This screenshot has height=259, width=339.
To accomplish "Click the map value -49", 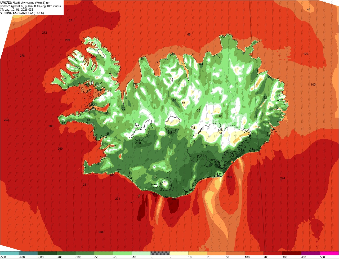I will 219,116.
